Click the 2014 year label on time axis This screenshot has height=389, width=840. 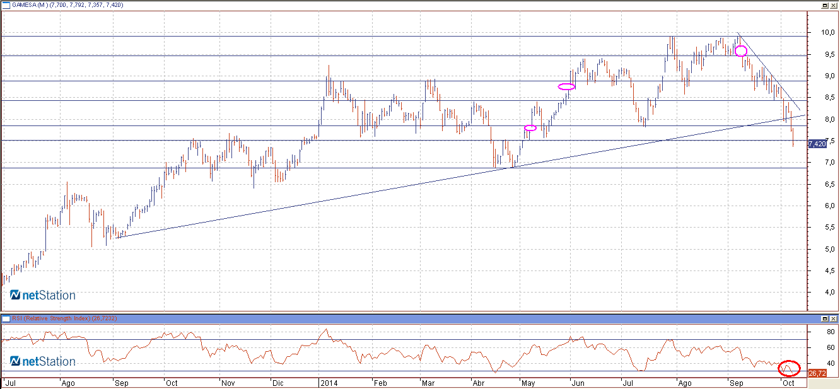[329, 383]
